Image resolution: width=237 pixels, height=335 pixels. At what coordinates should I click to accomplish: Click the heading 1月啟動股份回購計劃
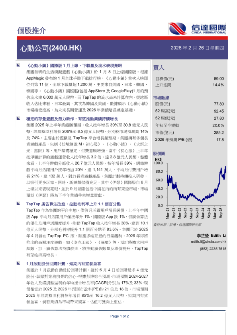(64, 264)
